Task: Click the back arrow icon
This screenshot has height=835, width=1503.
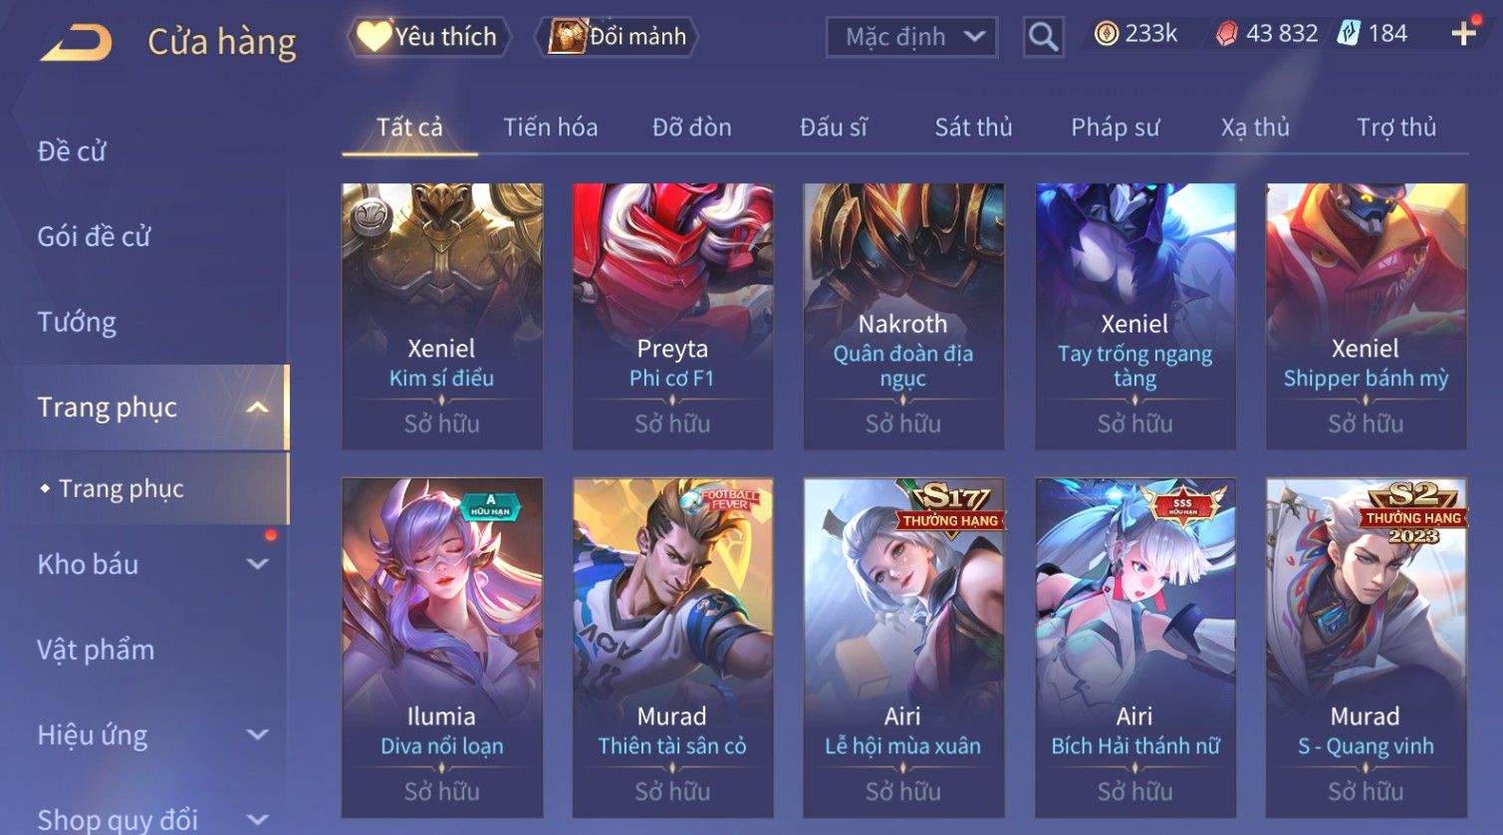Action: pos(76,43)
